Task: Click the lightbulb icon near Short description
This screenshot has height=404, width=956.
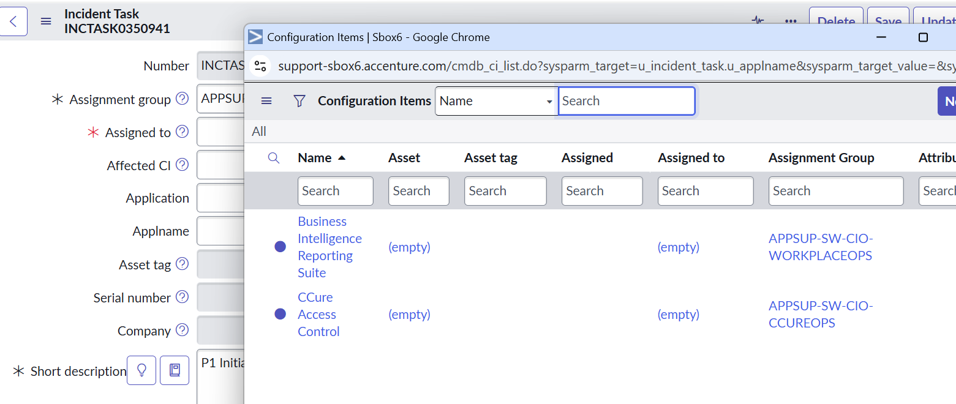Action: (141, 370)
